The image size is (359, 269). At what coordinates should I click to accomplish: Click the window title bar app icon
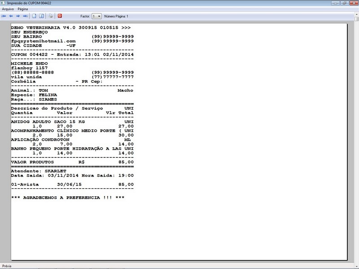3,3
